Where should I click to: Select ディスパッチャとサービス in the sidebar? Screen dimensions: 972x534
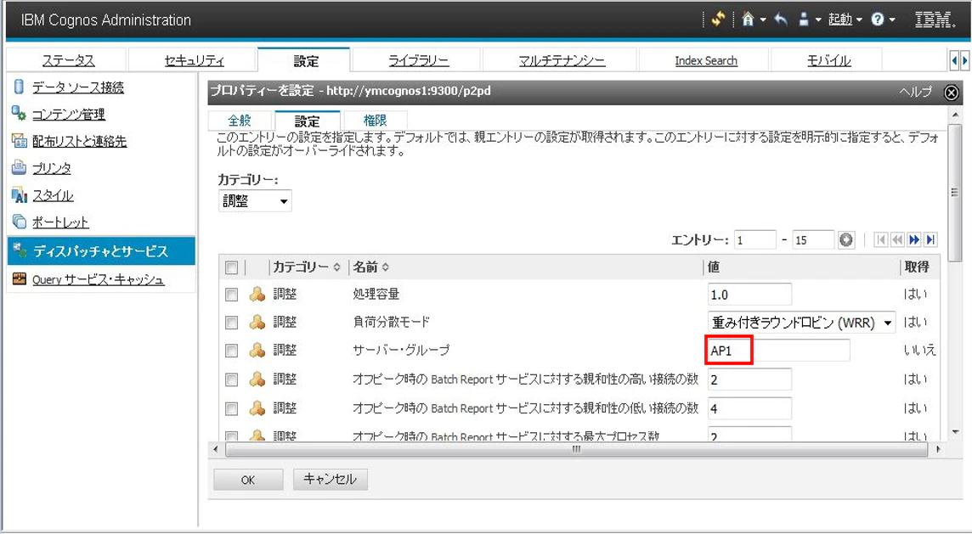coord(101,251)
